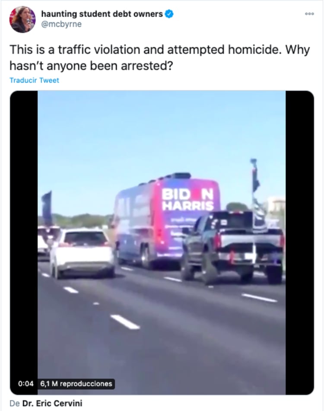Click the 'De' label before Dr. Eric Cervini
324x411 pixels.
point(15,403)
